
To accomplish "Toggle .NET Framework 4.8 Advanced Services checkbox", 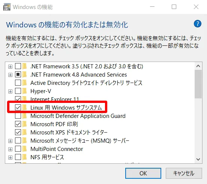I will 18,75.
